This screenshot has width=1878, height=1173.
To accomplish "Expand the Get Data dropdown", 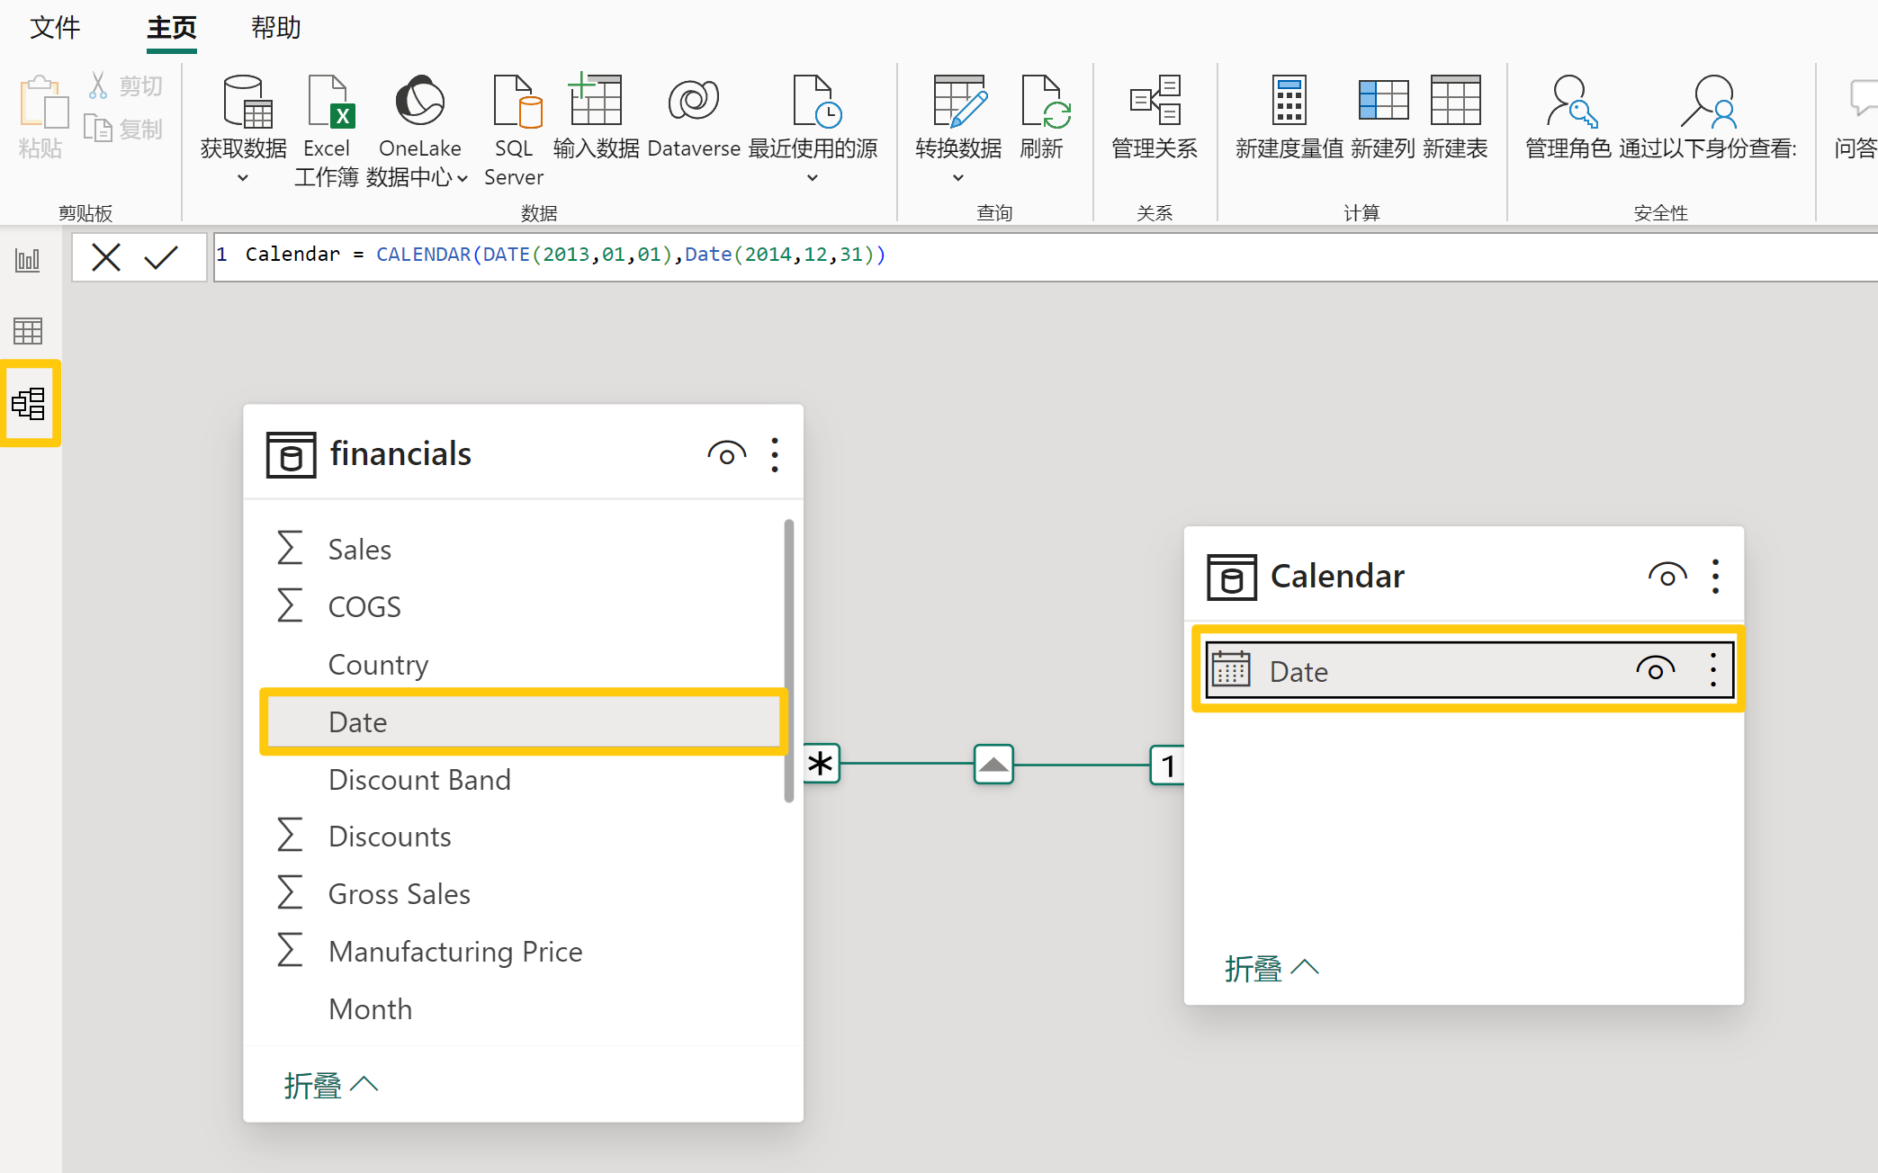I will [243, 178].
